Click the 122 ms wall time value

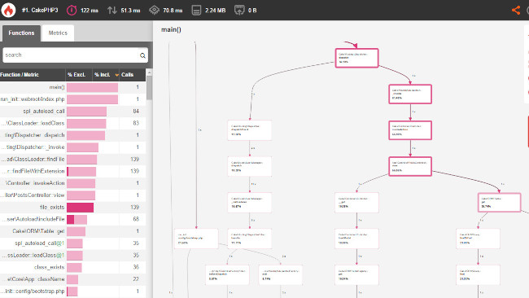90,11
